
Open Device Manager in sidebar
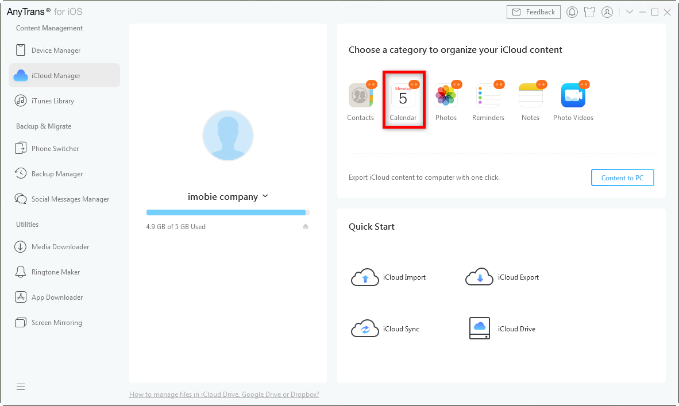[x=64, y=51]
